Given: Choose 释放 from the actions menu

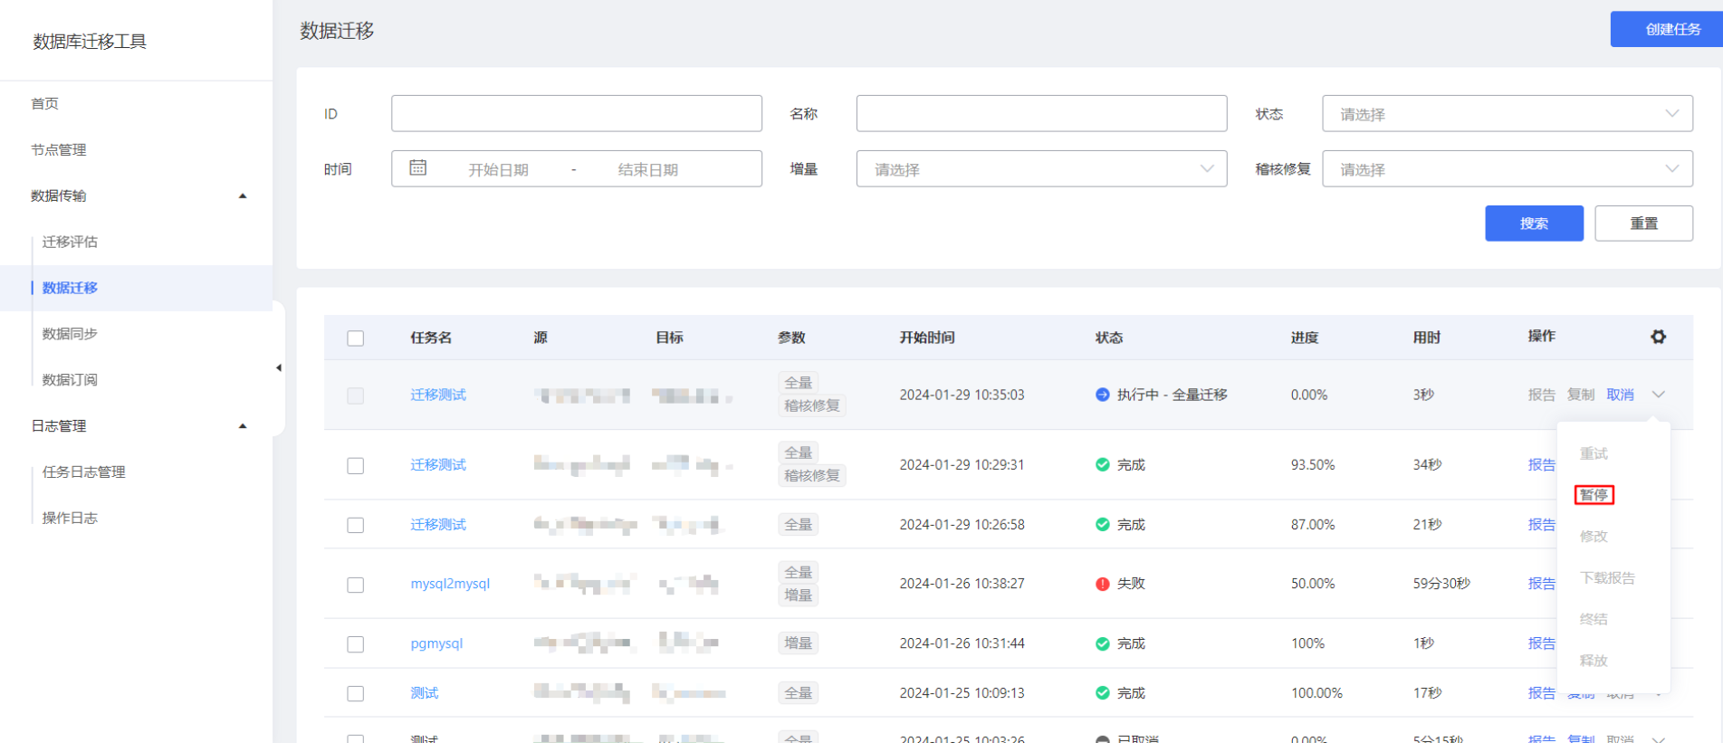Looking at the screenshot, I should click(x=1594, y=661).
